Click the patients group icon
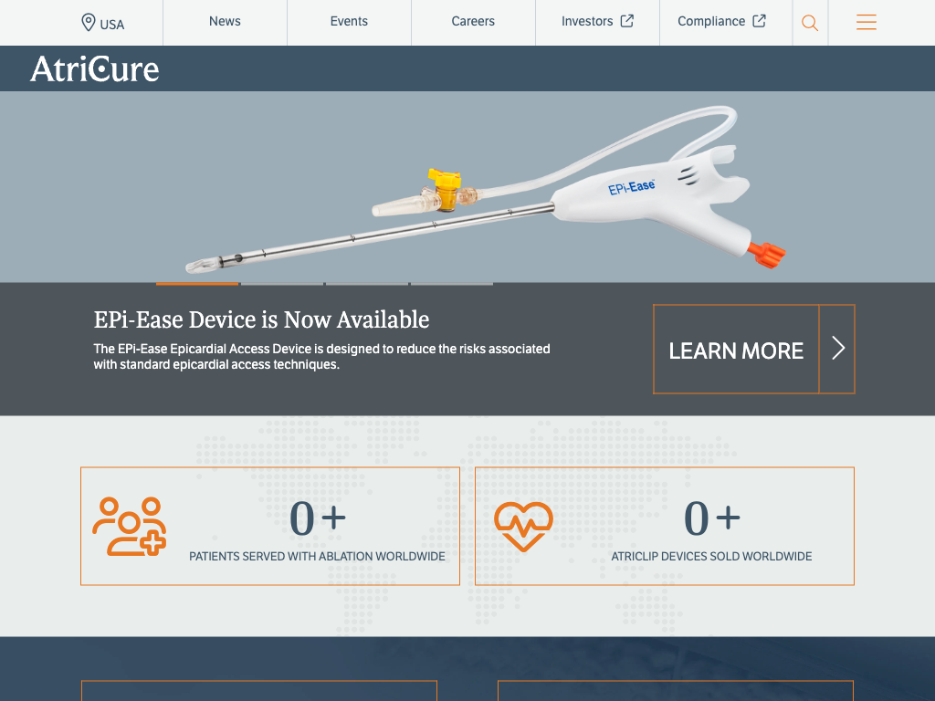The height and width of the screenshot is (701, 935). click(x=130, y=527)
